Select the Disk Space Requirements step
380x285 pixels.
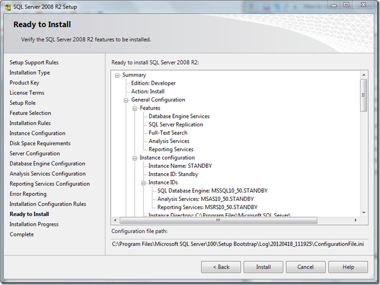coord(40,144)
